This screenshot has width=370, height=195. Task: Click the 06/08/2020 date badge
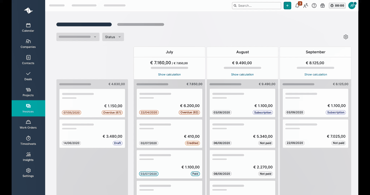click(222, 143)
